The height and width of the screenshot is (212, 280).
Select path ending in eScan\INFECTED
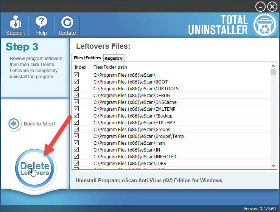click(135, 157)
